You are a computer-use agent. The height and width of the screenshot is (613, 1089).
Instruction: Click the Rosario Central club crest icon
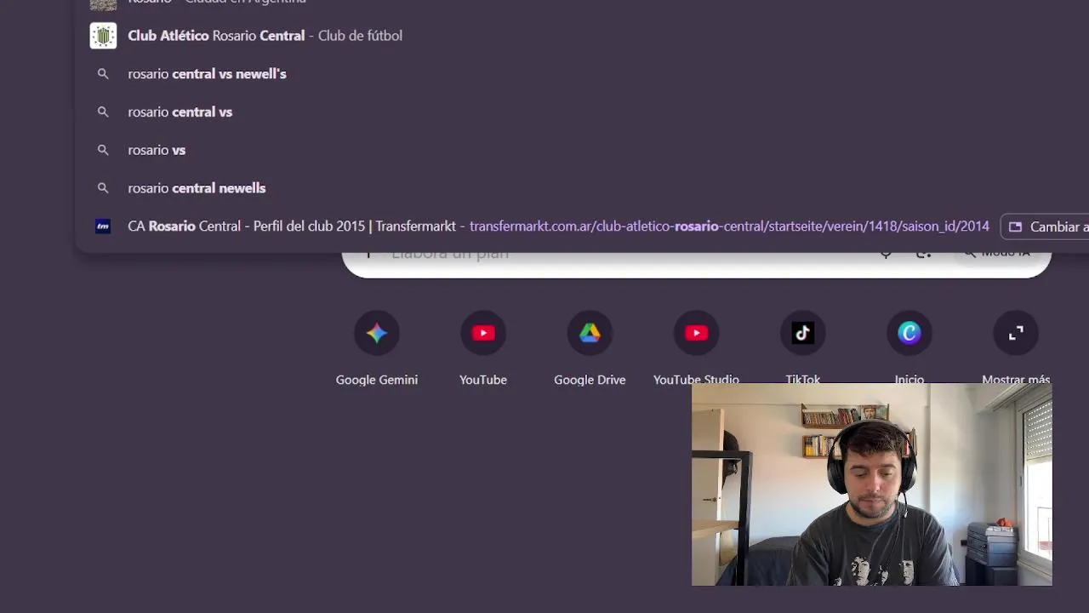(x=103, y=36)
